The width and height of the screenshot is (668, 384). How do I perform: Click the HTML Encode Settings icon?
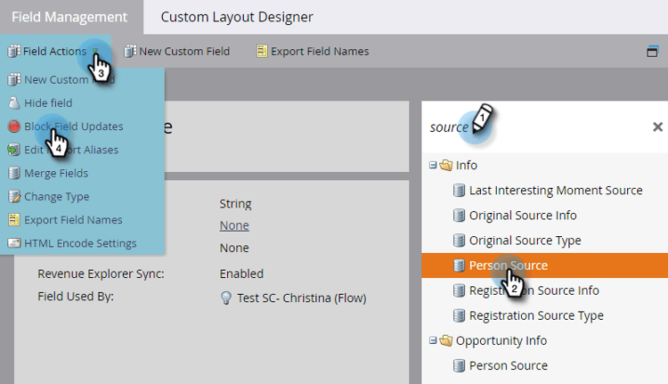click(13, 242)
